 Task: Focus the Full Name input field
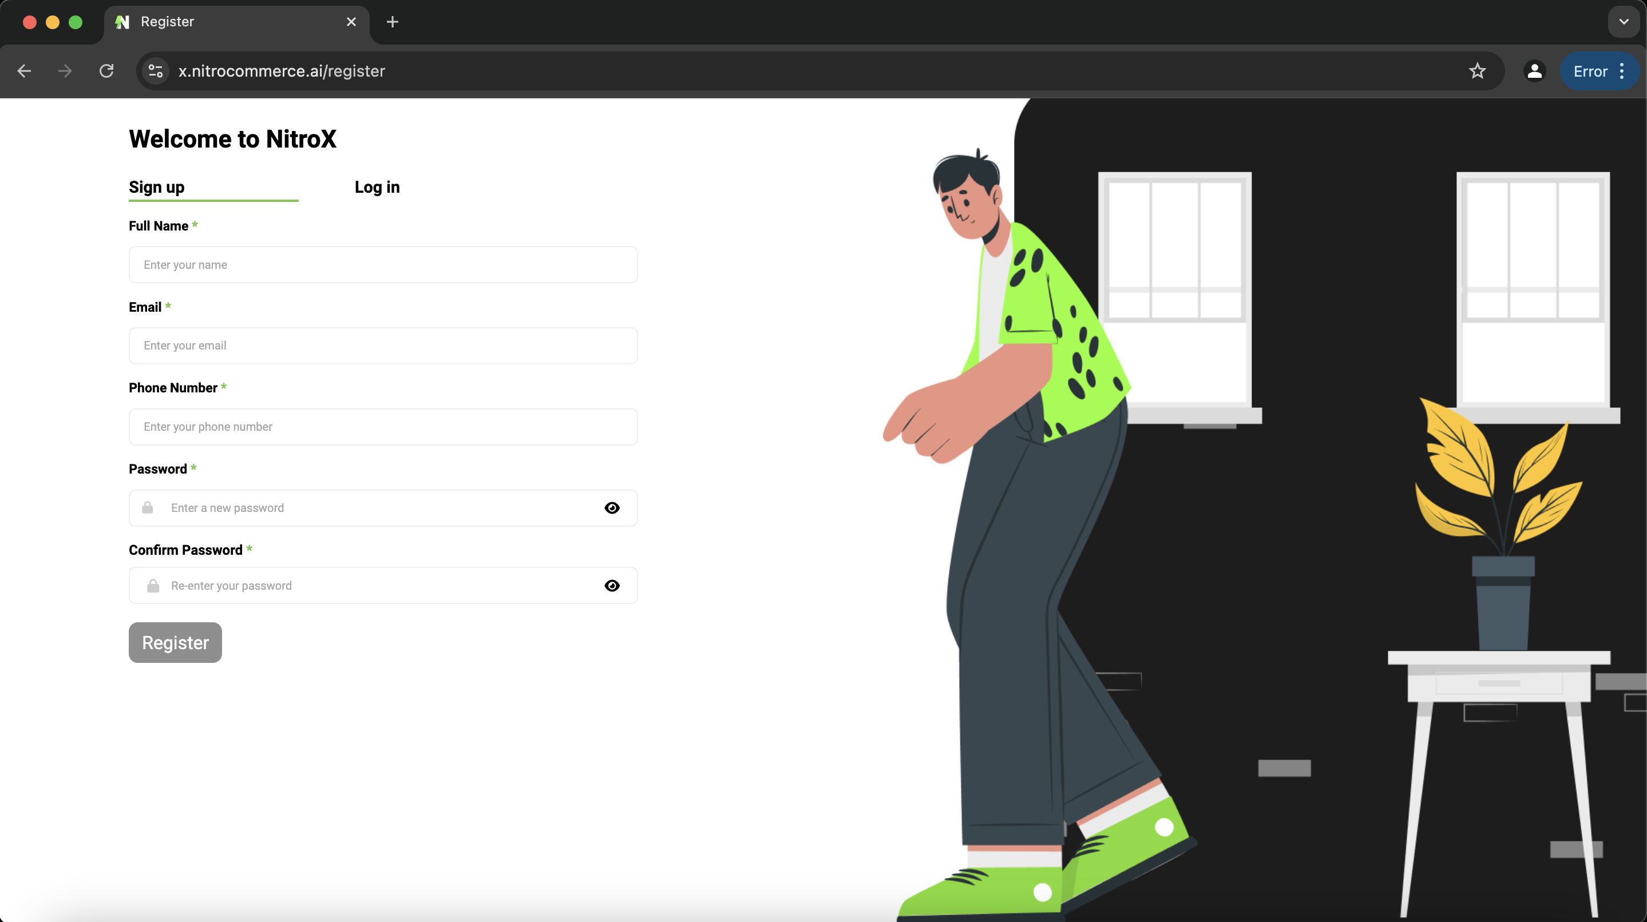pyautogui.click(x=383, y=264)
